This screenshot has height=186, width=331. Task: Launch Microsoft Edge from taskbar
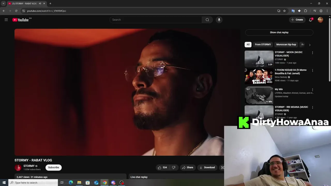point(71,183)
